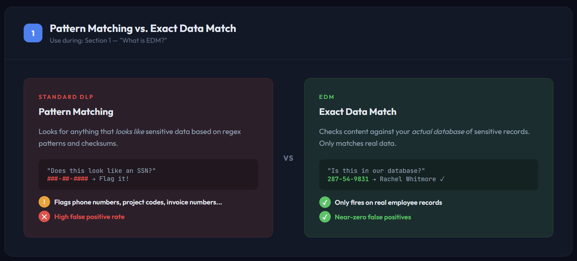The width and height of the screenshot is (577, 261).
Task: Click the 'Near-zero false positives' text
Action: point(373,217)
